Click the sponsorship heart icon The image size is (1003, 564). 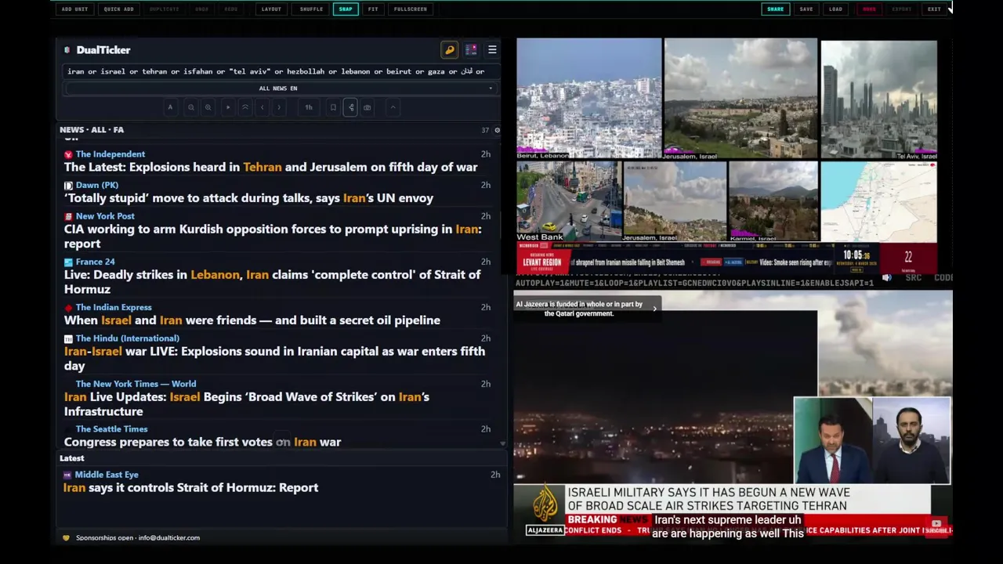[67, 537]
